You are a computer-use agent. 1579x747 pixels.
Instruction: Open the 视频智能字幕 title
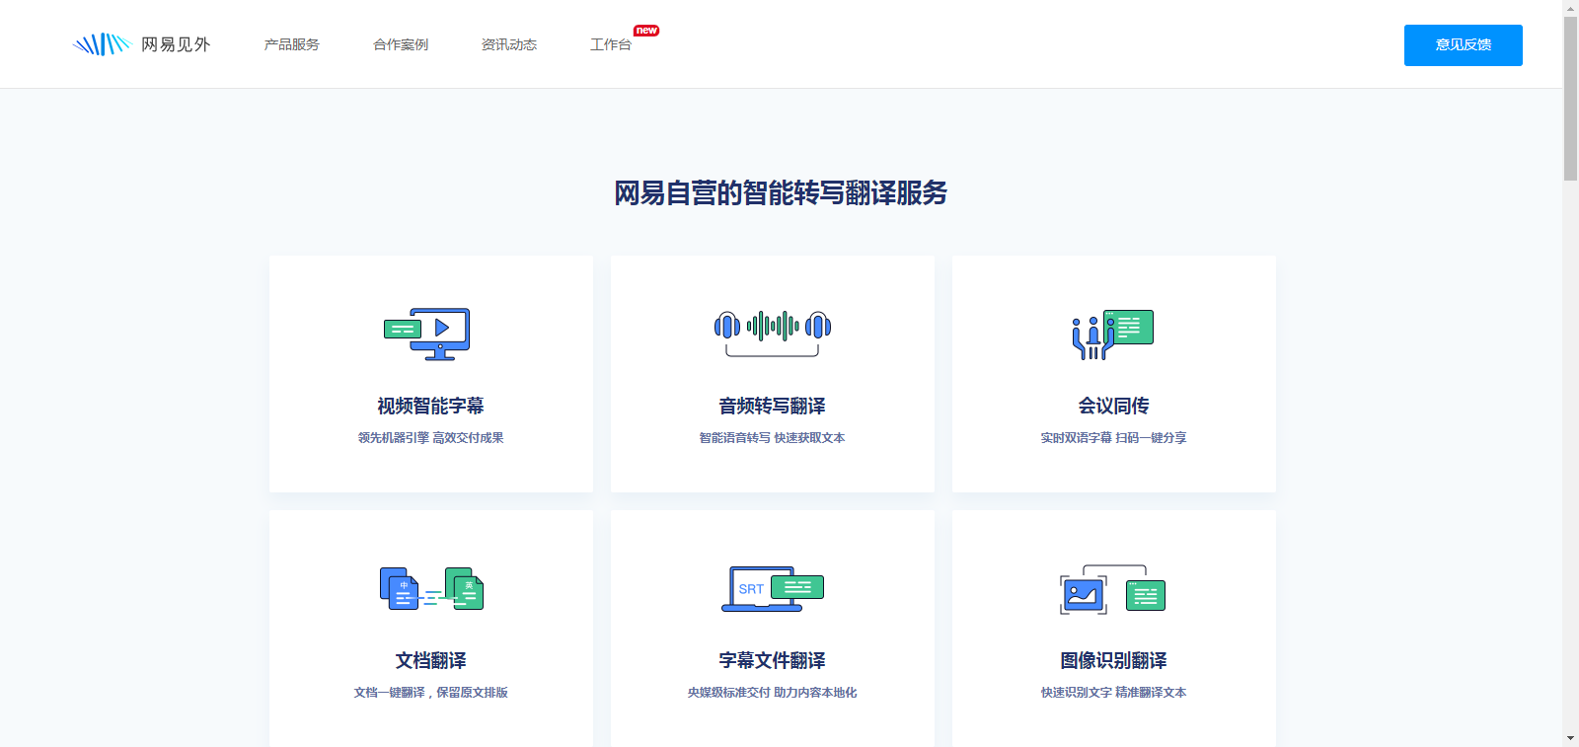tap(430, 406)
